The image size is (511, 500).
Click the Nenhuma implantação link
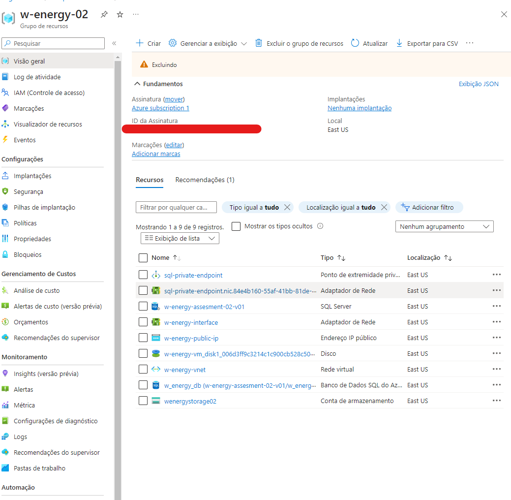tap(360, 108)
